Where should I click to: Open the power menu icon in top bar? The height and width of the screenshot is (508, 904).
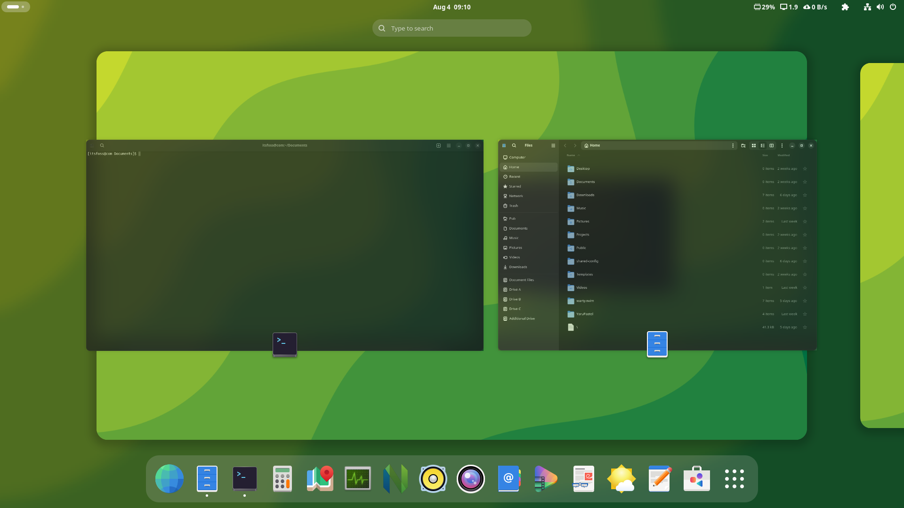(893, 7)
